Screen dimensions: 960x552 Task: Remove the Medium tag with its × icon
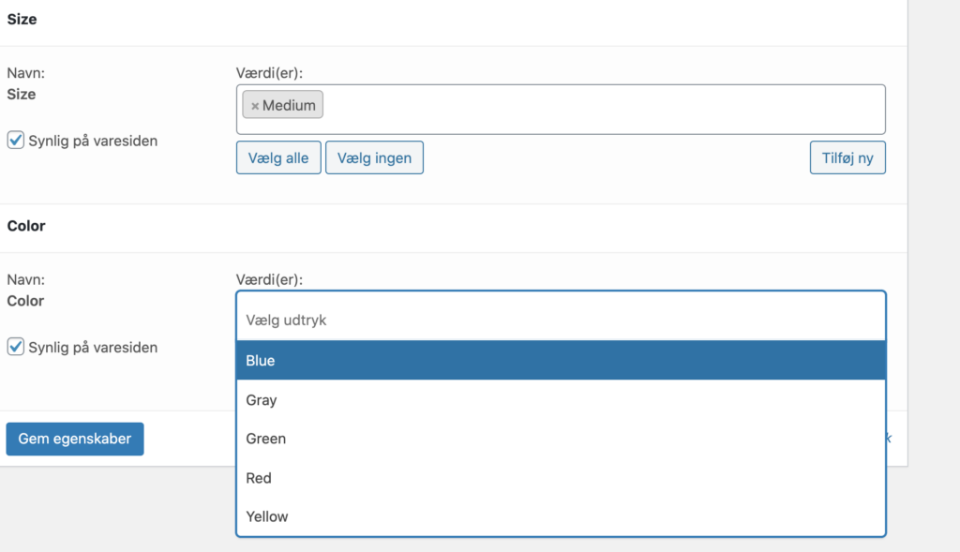[255, 106]
